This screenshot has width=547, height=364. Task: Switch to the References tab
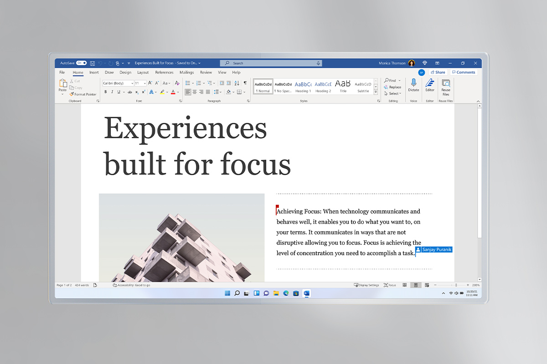coord(164,72)
